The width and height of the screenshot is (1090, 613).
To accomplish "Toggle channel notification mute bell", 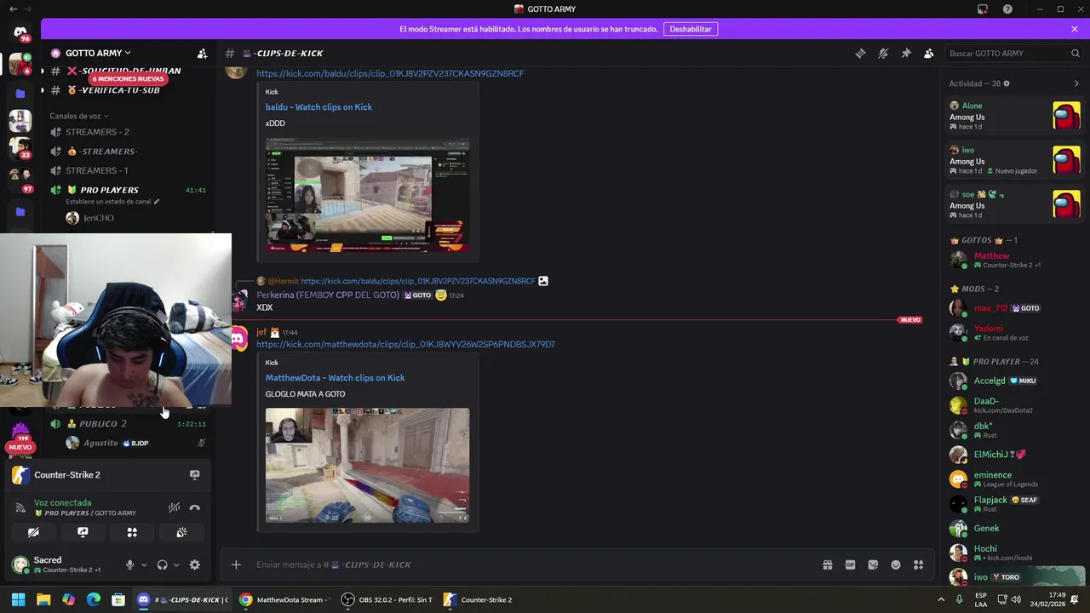I will pyautogui.click(x=883, y=53).
